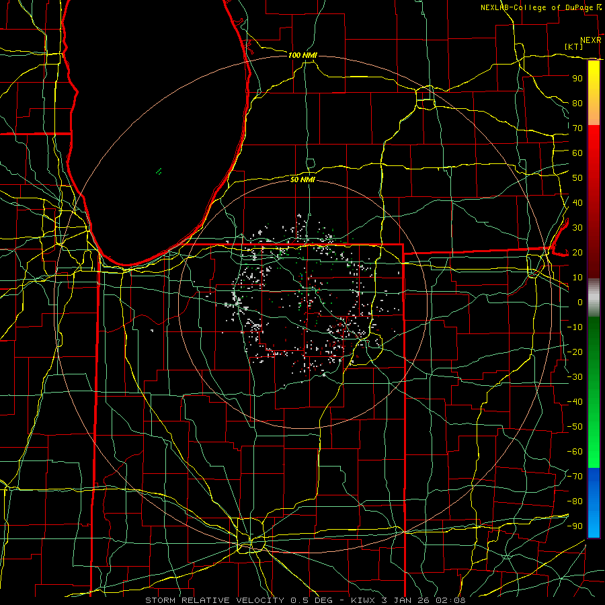Click the 70 value on velocity scale
The image size is (605, 605).
577,128
